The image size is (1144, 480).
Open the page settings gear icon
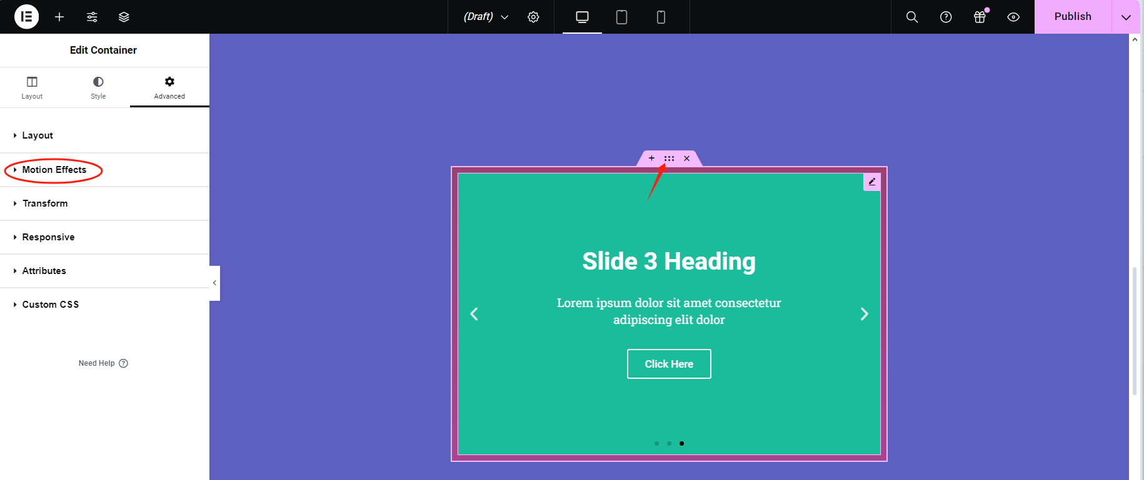[x=533, y=17]
